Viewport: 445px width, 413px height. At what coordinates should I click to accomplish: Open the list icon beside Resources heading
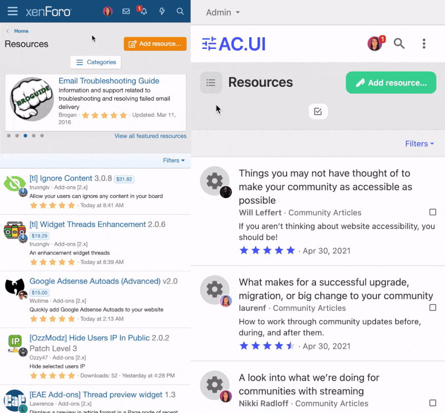pos(211,82)
